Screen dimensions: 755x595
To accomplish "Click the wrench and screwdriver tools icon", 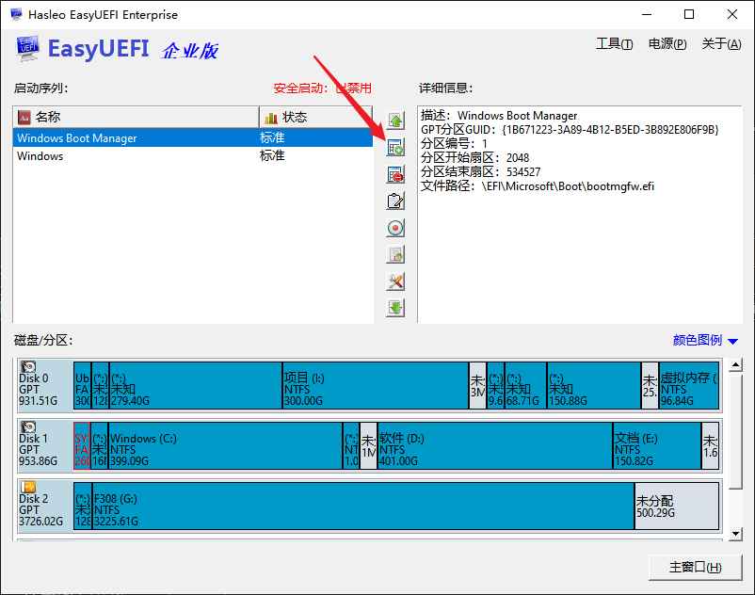I will tap(395, 281).
